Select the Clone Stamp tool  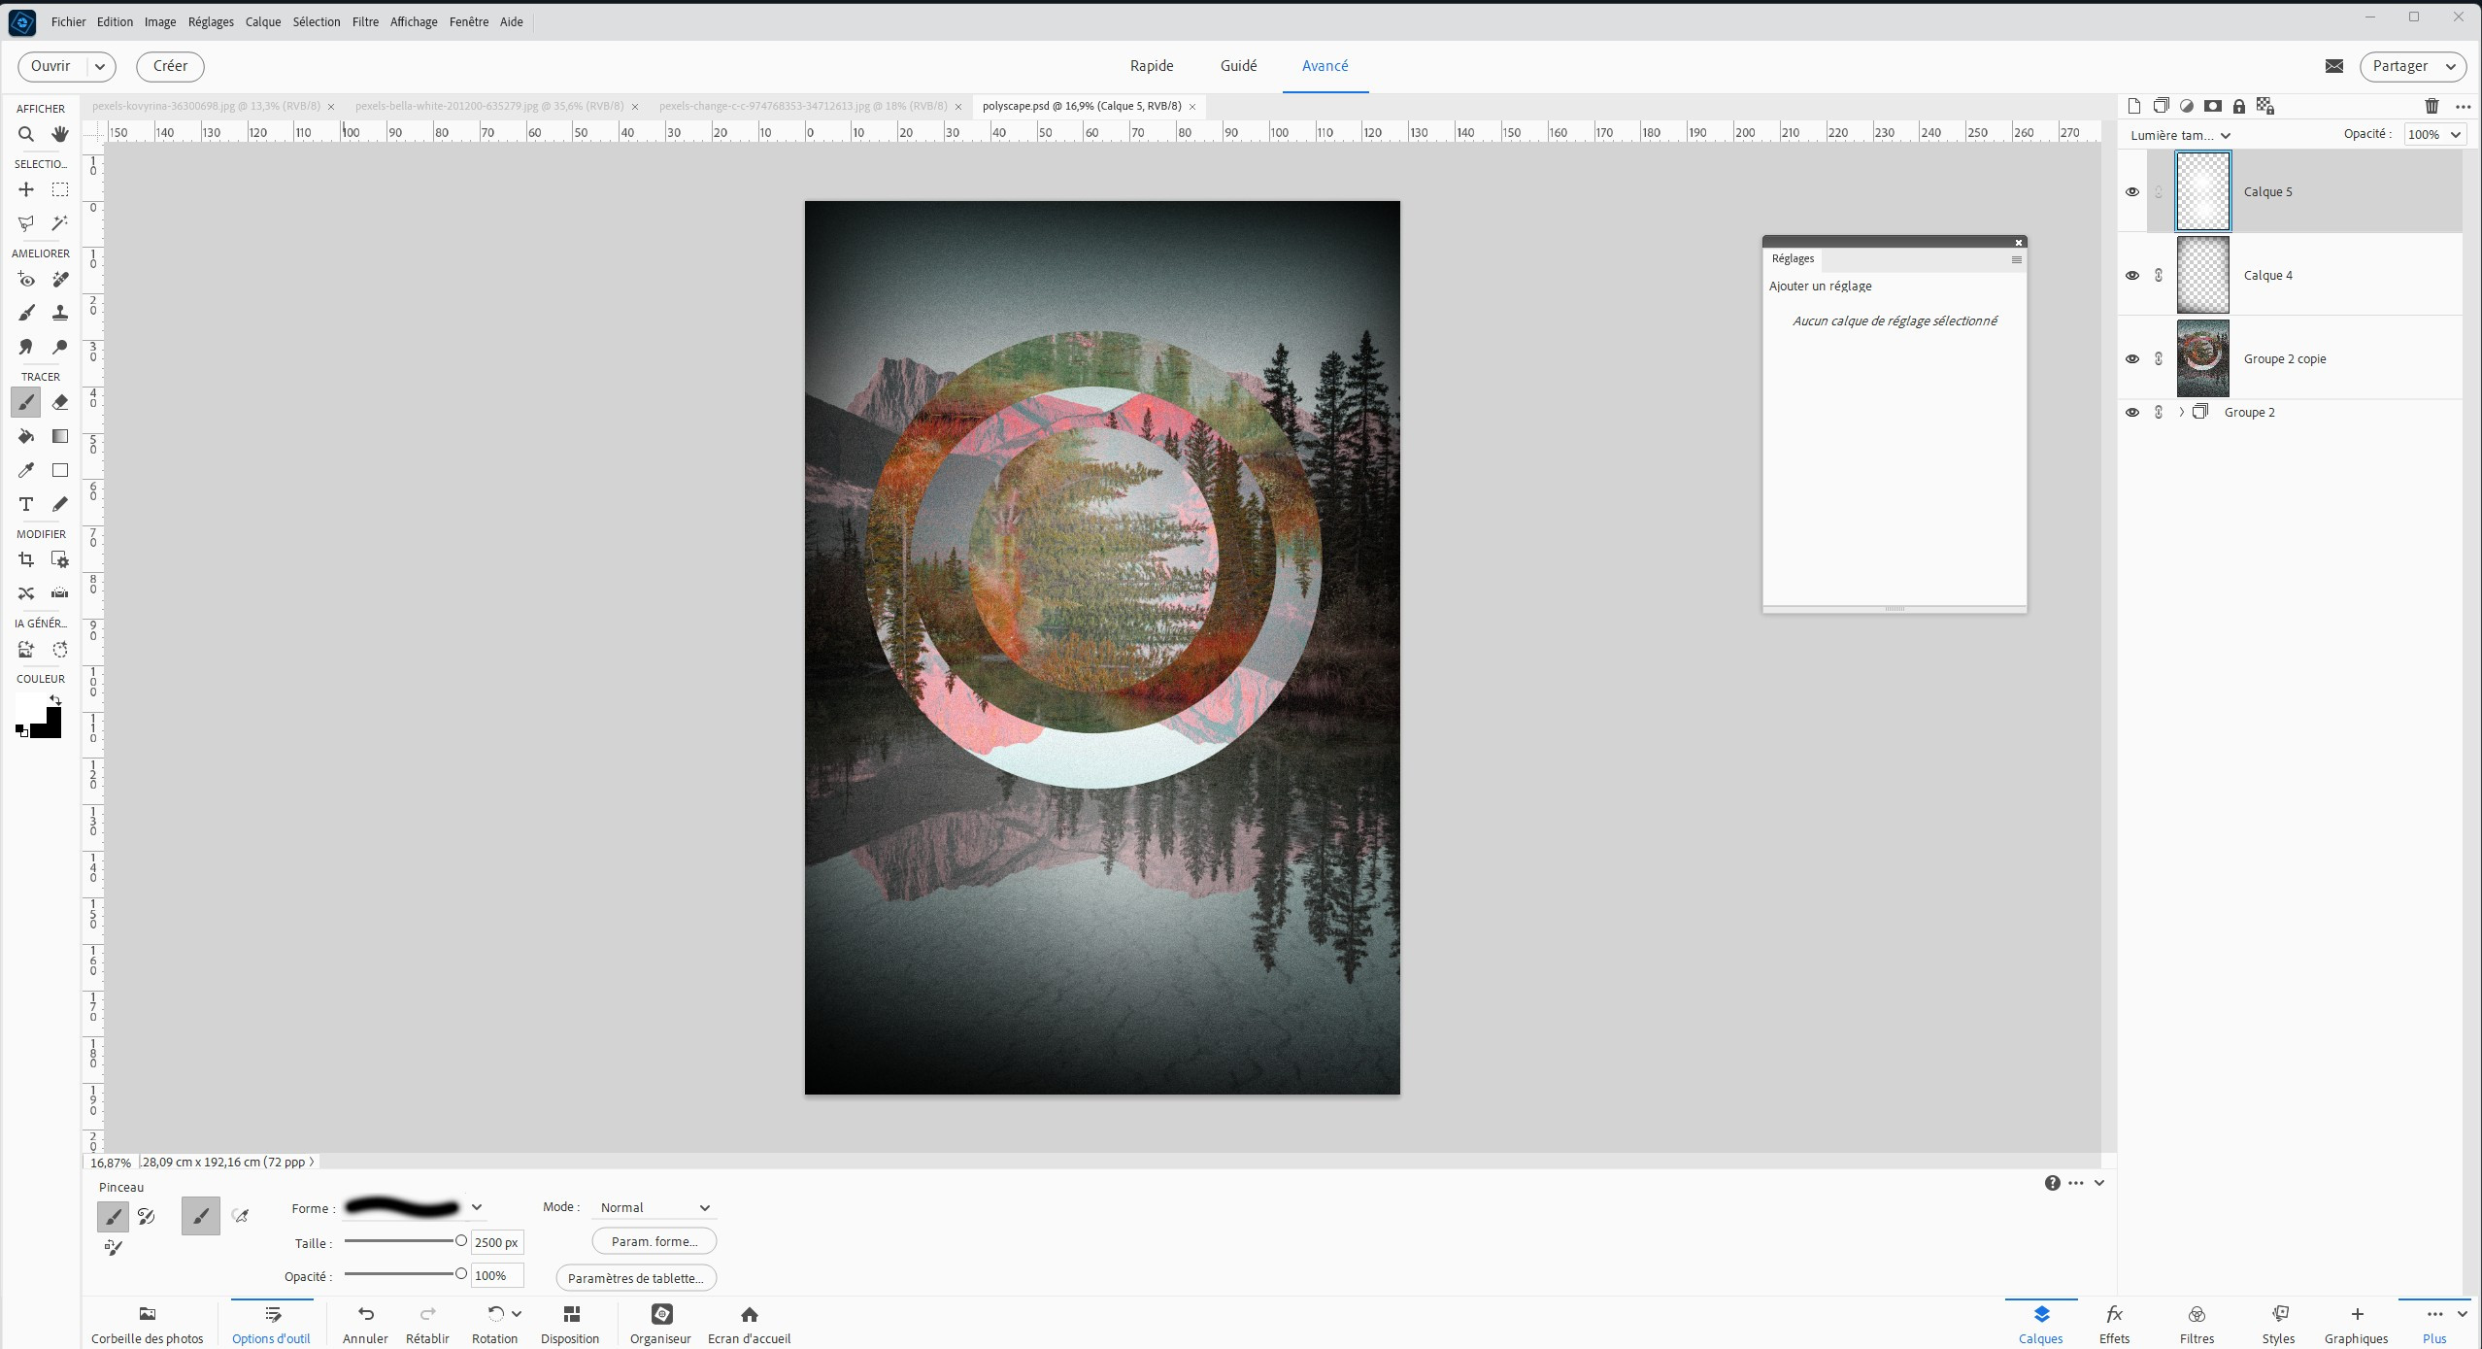[60, 313]
